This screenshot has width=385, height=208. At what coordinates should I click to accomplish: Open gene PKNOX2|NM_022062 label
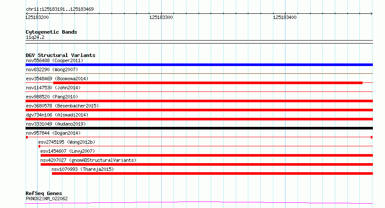pyautogui.click(x=47, y=199)
